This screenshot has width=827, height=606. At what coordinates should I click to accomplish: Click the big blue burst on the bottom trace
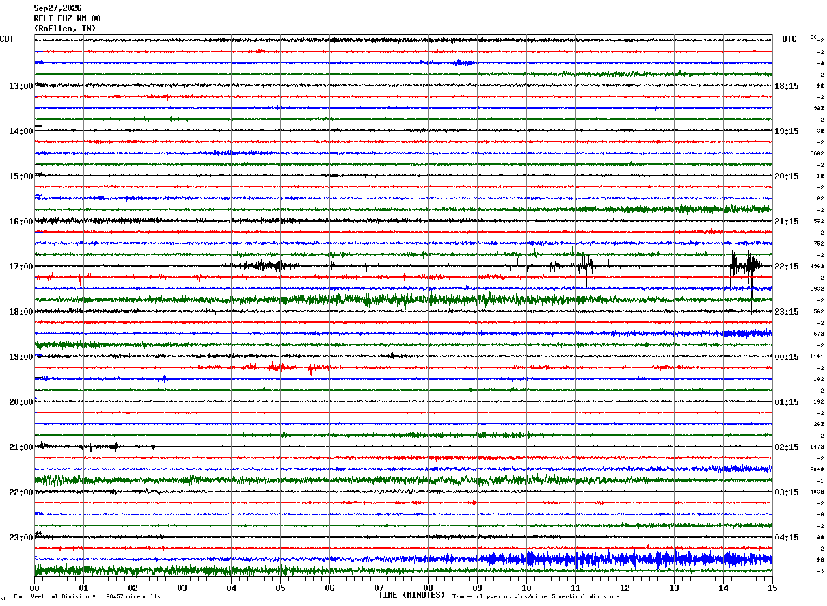point(625,559)
